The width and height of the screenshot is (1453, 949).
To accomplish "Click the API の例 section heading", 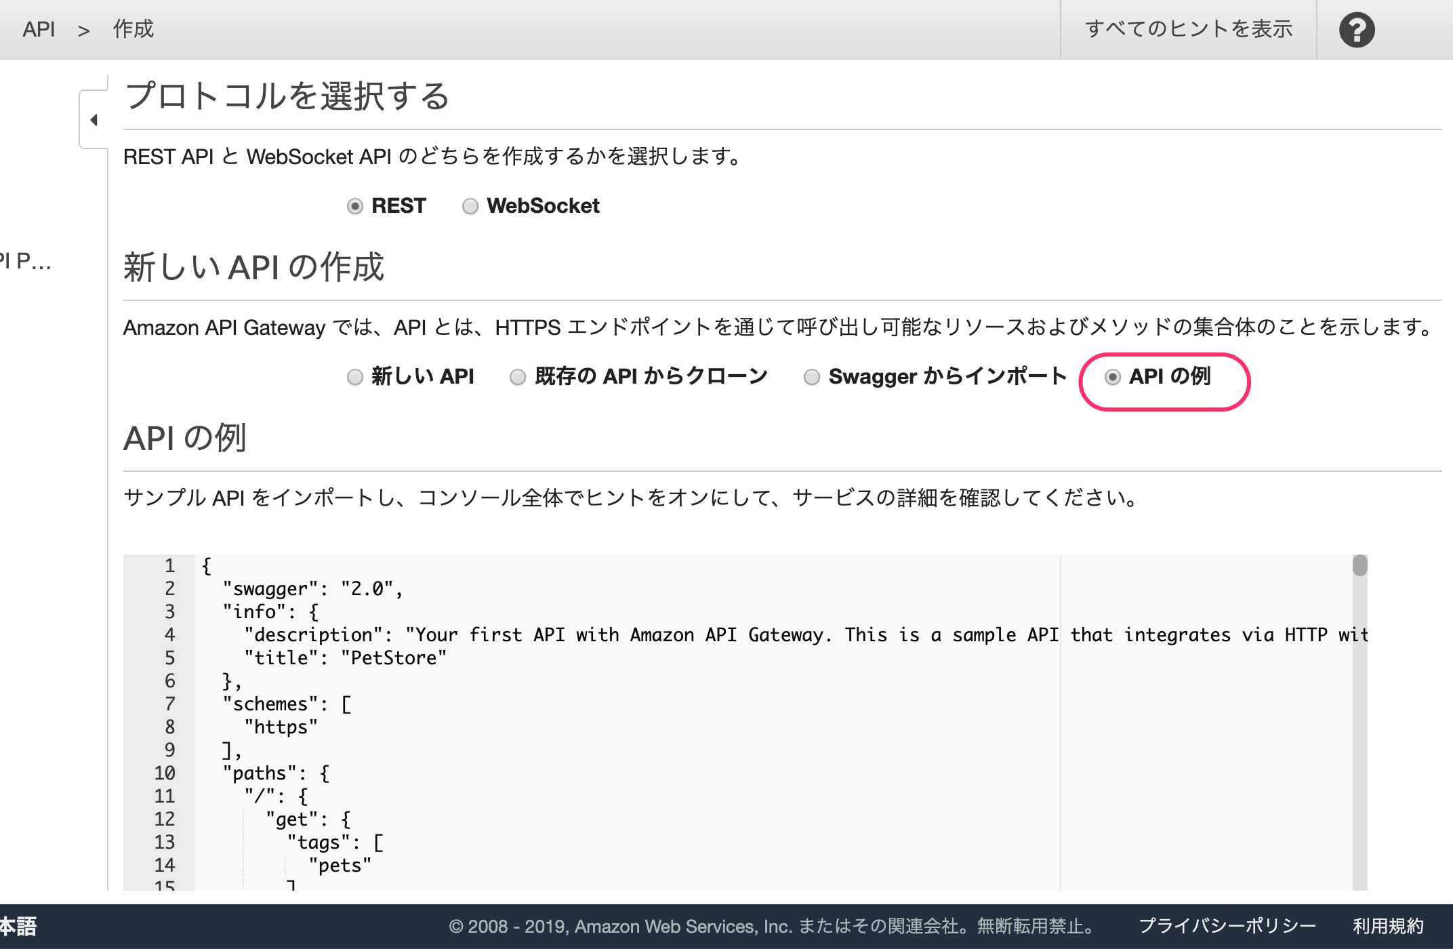I will pos(184,438).
